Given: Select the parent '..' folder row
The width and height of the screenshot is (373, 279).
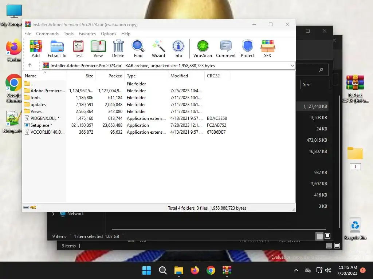Looking at the screenshot, I should (126, 84).
